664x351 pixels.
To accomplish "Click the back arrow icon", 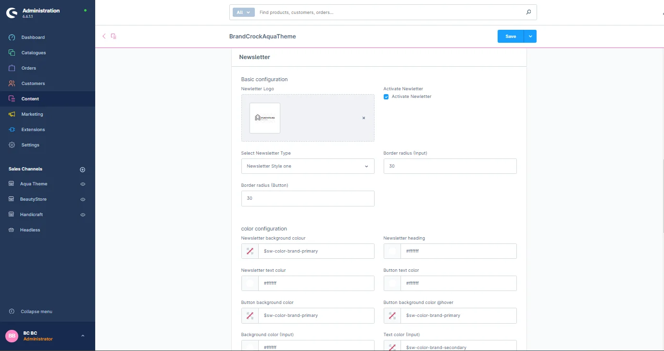I will [x=104, y=36].
